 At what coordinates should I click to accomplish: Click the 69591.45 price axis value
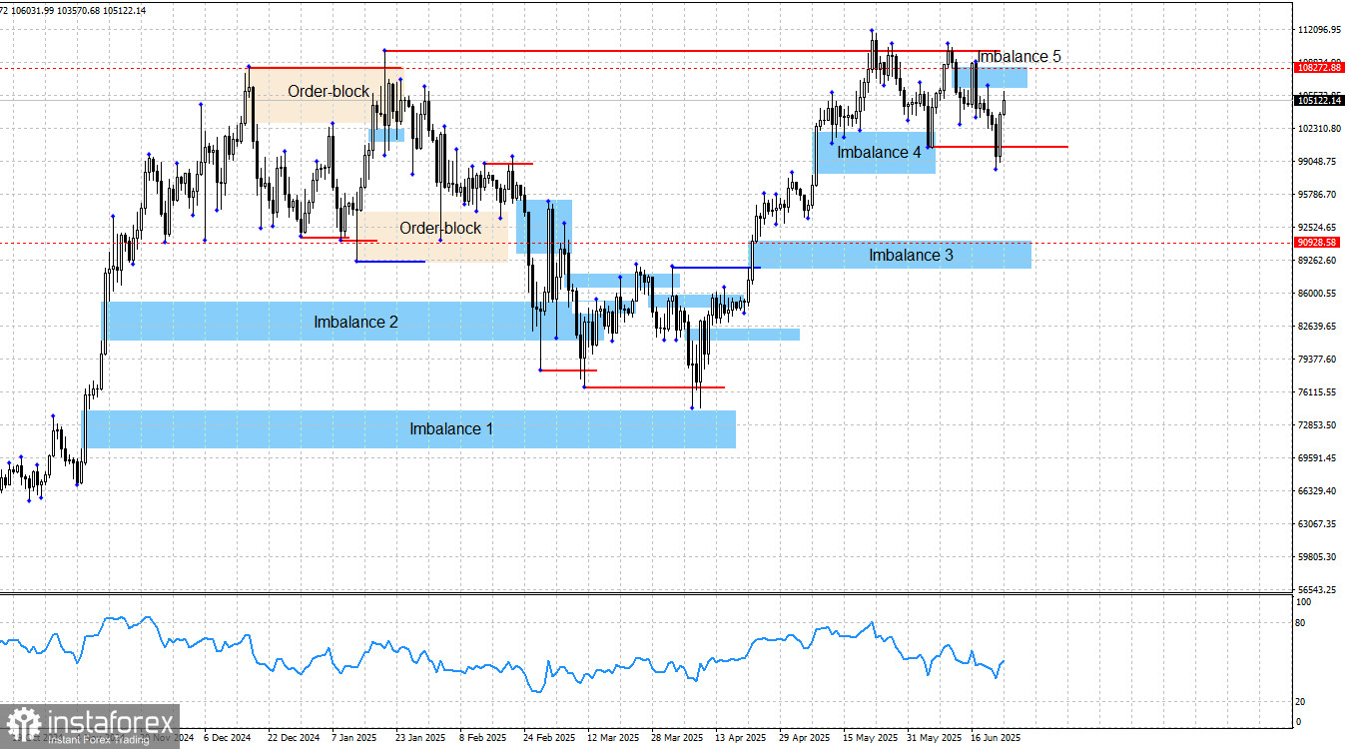click(1318, 458)
